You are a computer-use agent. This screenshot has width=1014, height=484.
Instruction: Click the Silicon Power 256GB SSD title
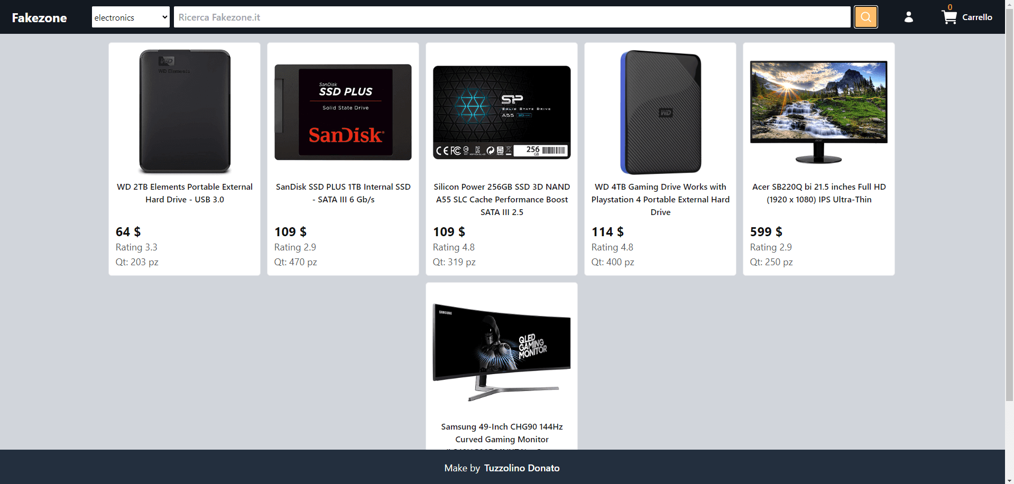click(502, 199)
